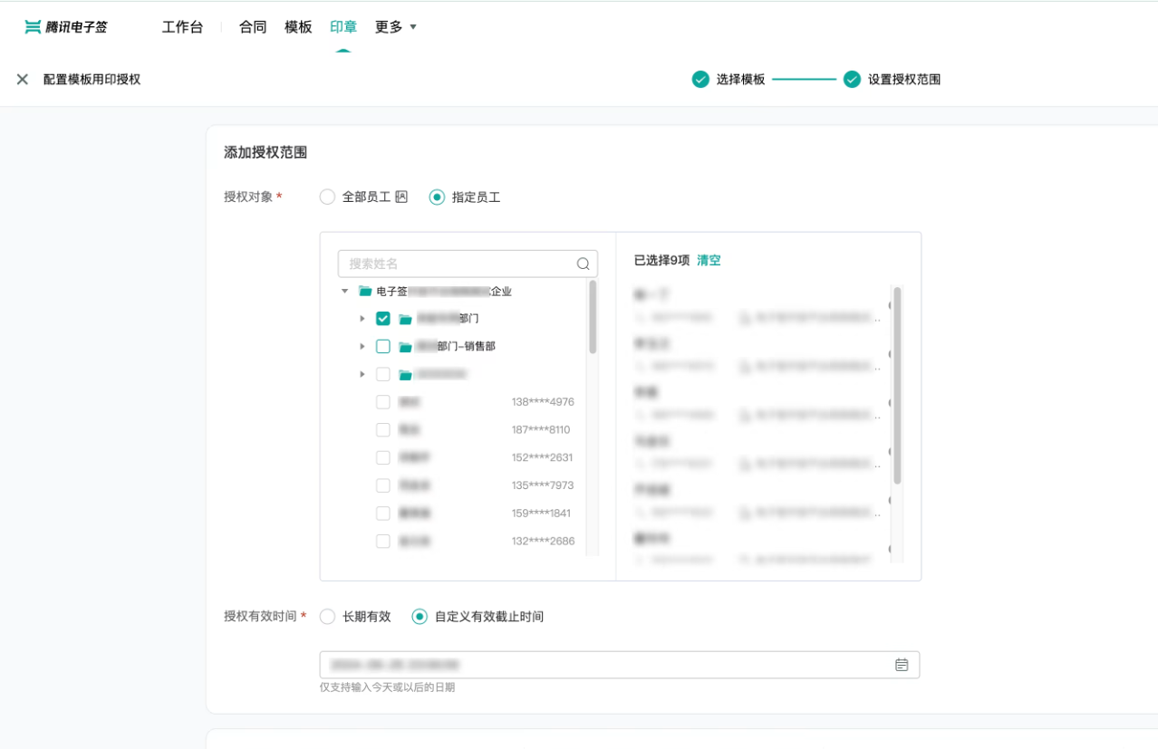Select the 全部员工 radio option
The width and height of the screenshot is (1158, 749).
click(327, 197)
